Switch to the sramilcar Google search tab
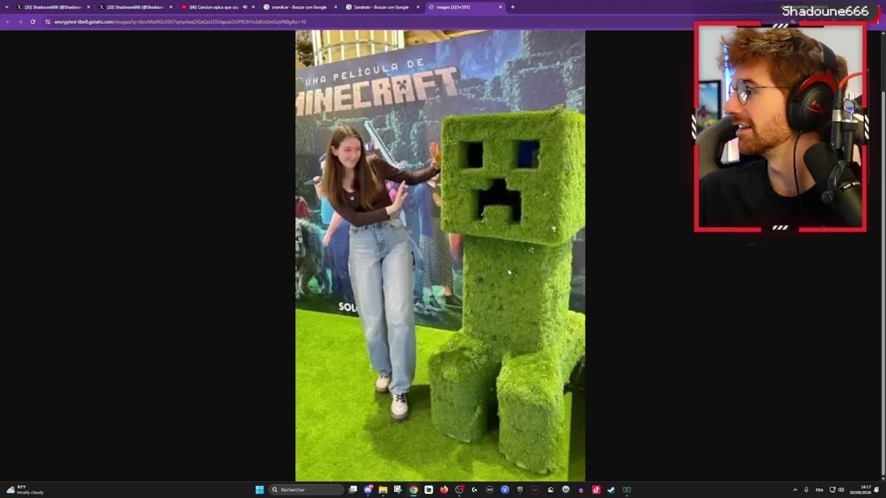The height and width of the screenshot is (498, 886). [x=299, y=7]
